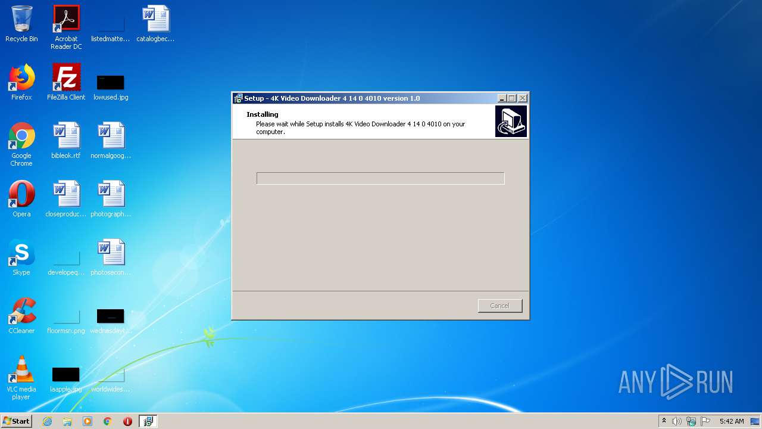Open Opera from the taskbar
This screenshot has width=762, height=429.
127,421
